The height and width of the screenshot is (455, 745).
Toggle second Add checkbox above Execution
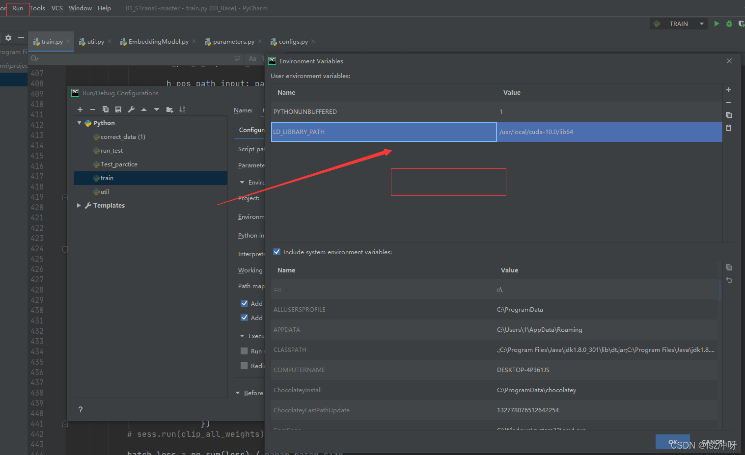click(244, 318)
